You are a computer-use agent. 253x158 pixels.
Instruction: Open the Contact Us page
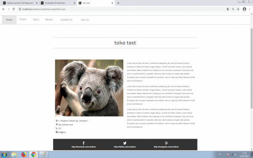click(x=67, y=20)
